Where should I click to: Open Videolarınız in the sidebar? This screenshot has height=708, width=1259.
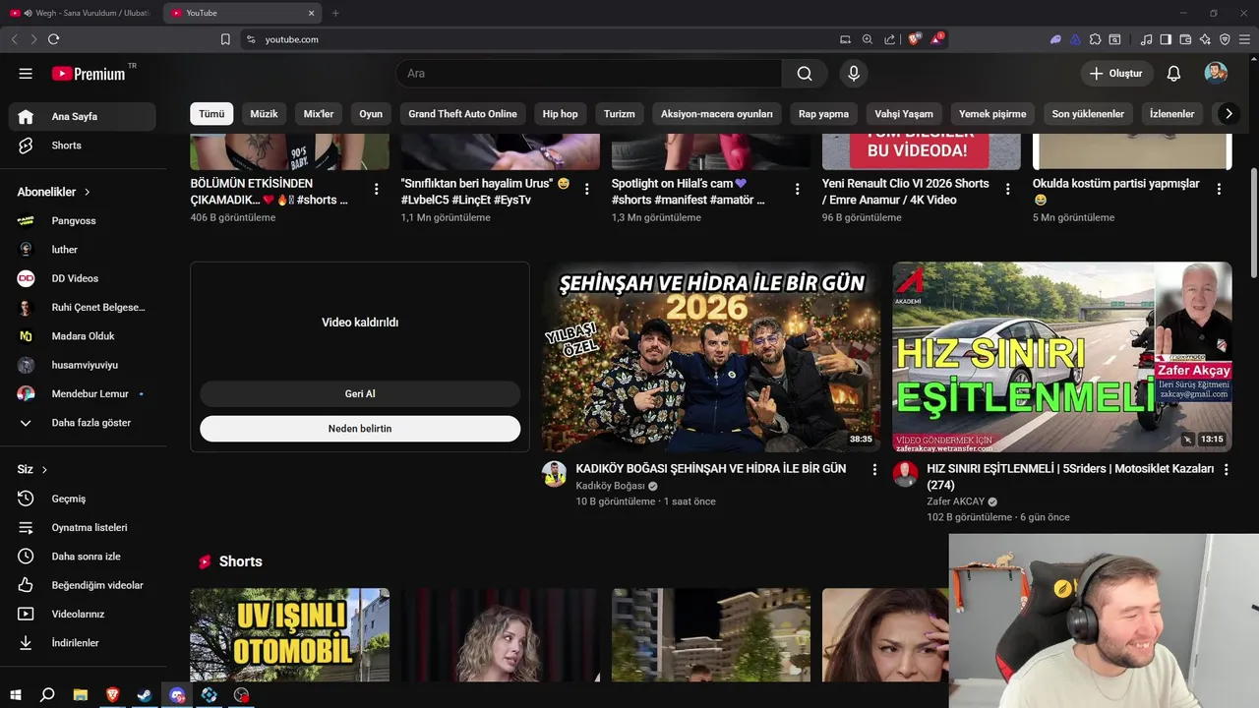pos(83,614)
